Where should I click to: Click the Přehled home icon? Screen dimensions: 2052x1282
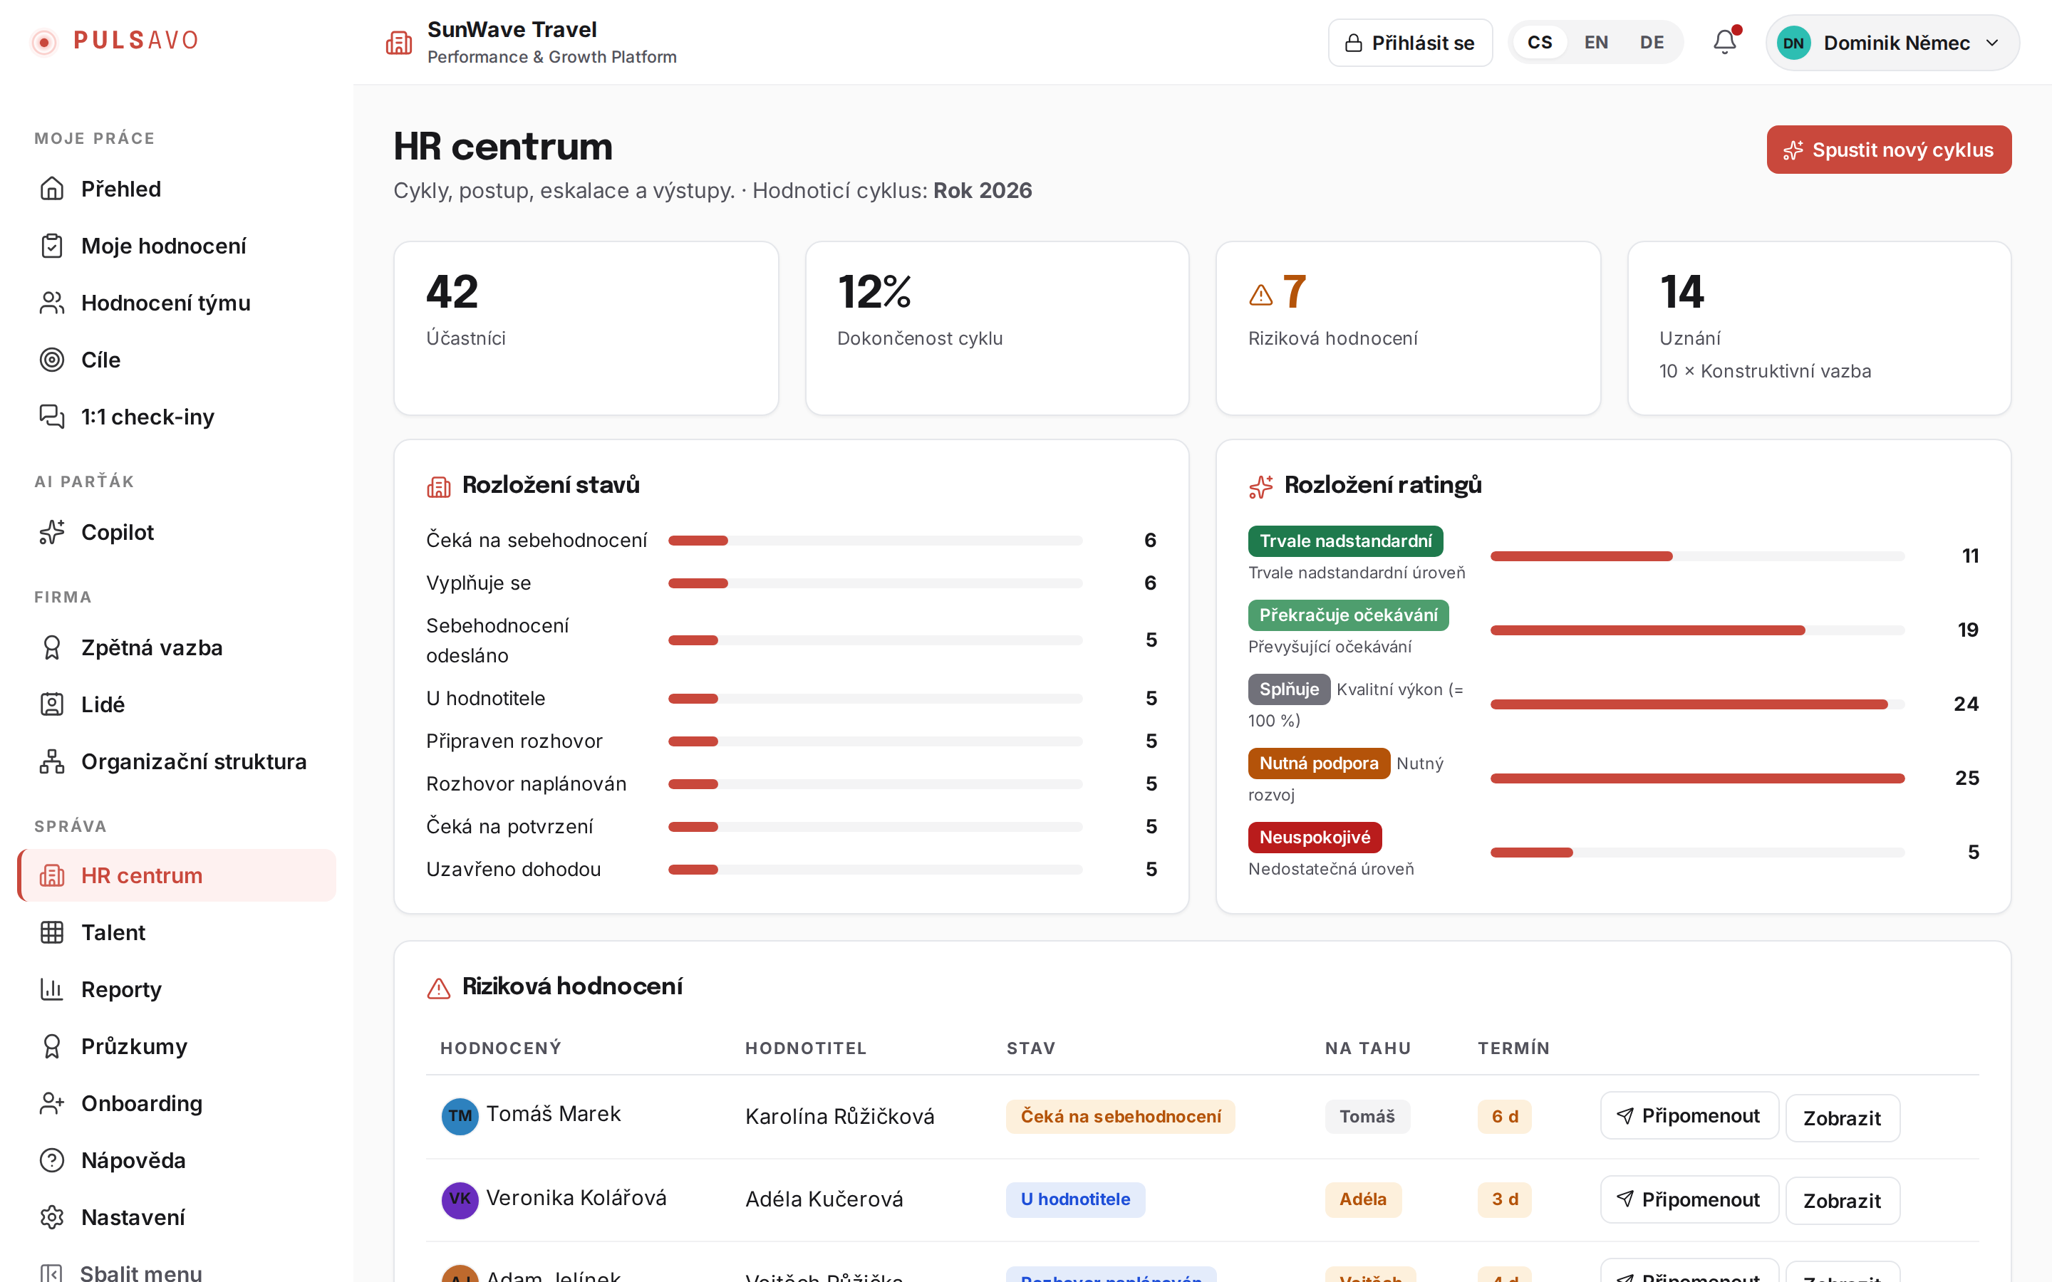[52, 188]
